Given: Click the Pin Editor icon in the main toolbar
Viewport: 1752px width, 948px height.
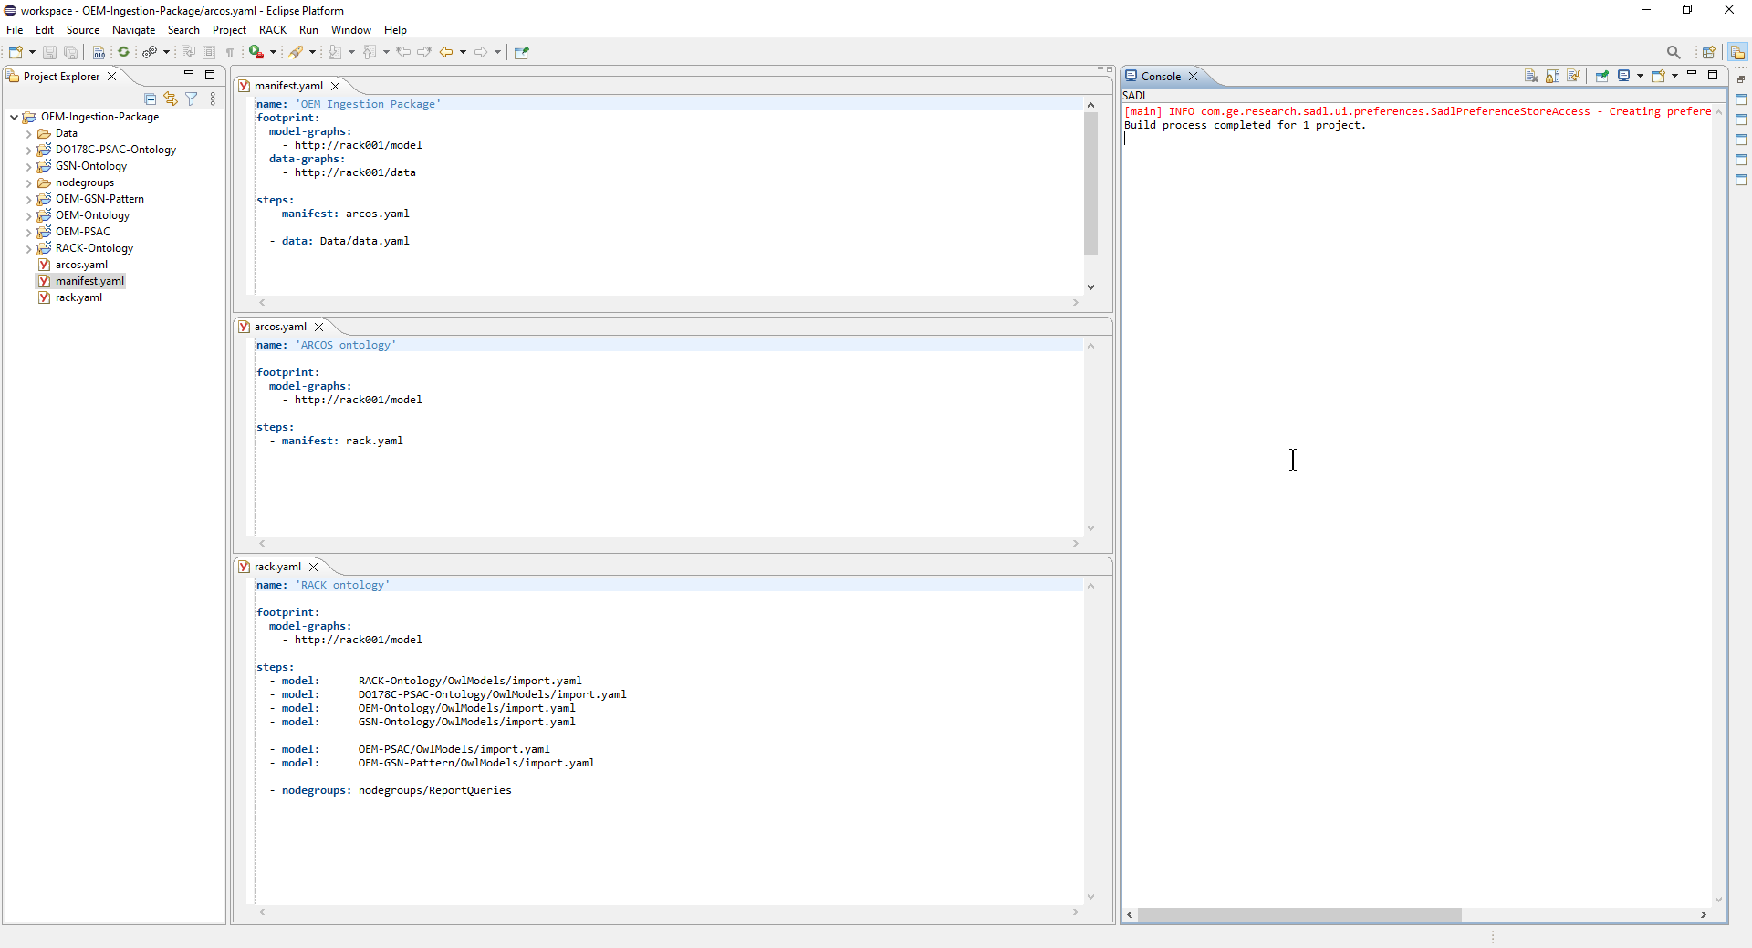Looking at the screenshot, I should click(x=522, y=52).
